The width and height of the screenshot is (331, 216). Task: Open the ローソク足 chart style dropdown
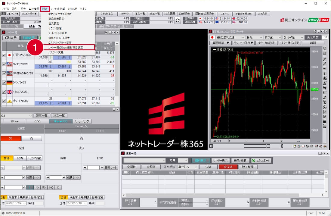(293, 37)
